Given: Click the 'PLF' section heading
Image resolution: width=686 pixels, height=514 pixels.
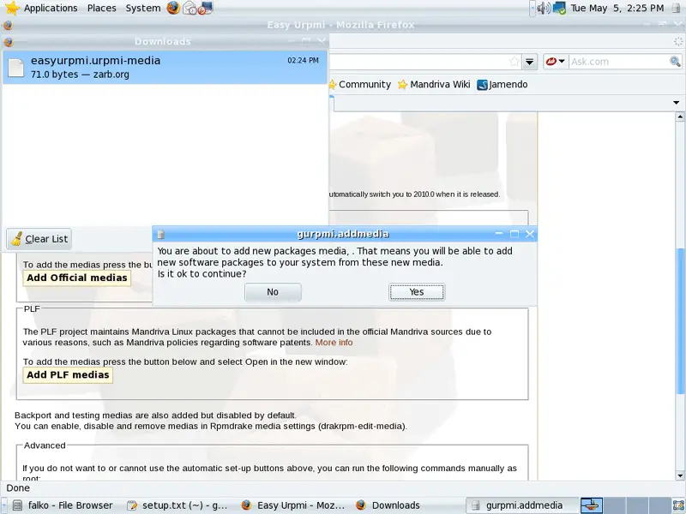Looking at the screenshot, I should pyautogui.click(x=32, y=308).
